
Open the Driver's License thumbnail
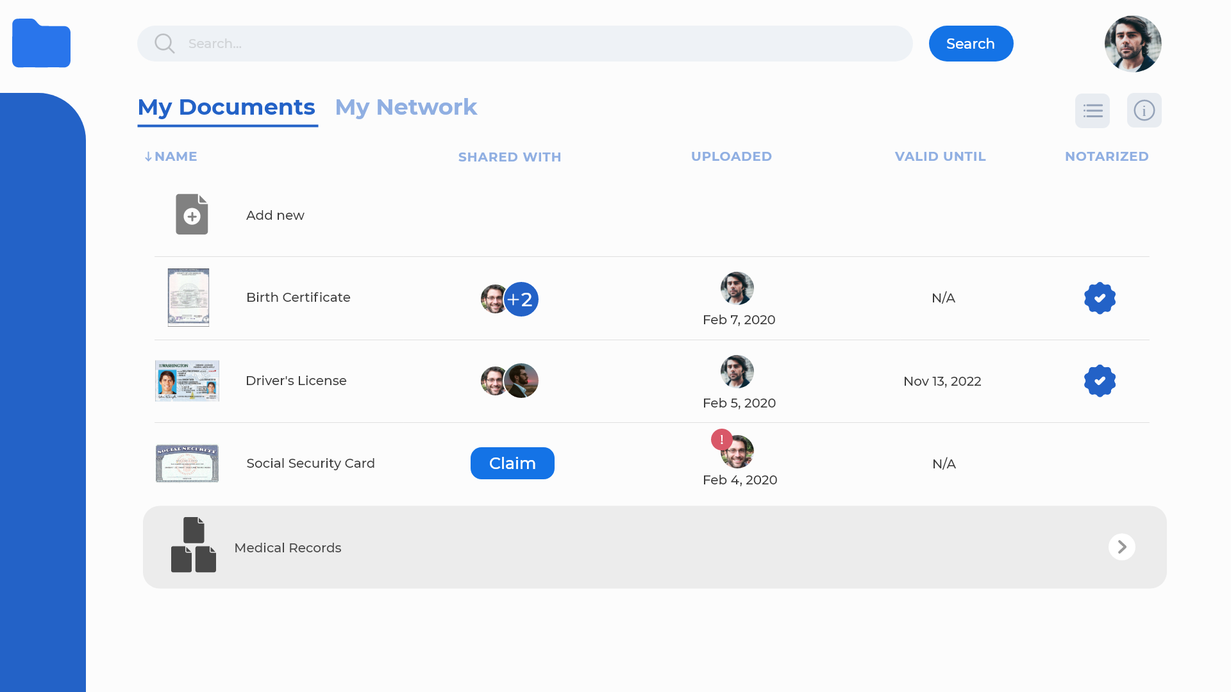[187, 381]
